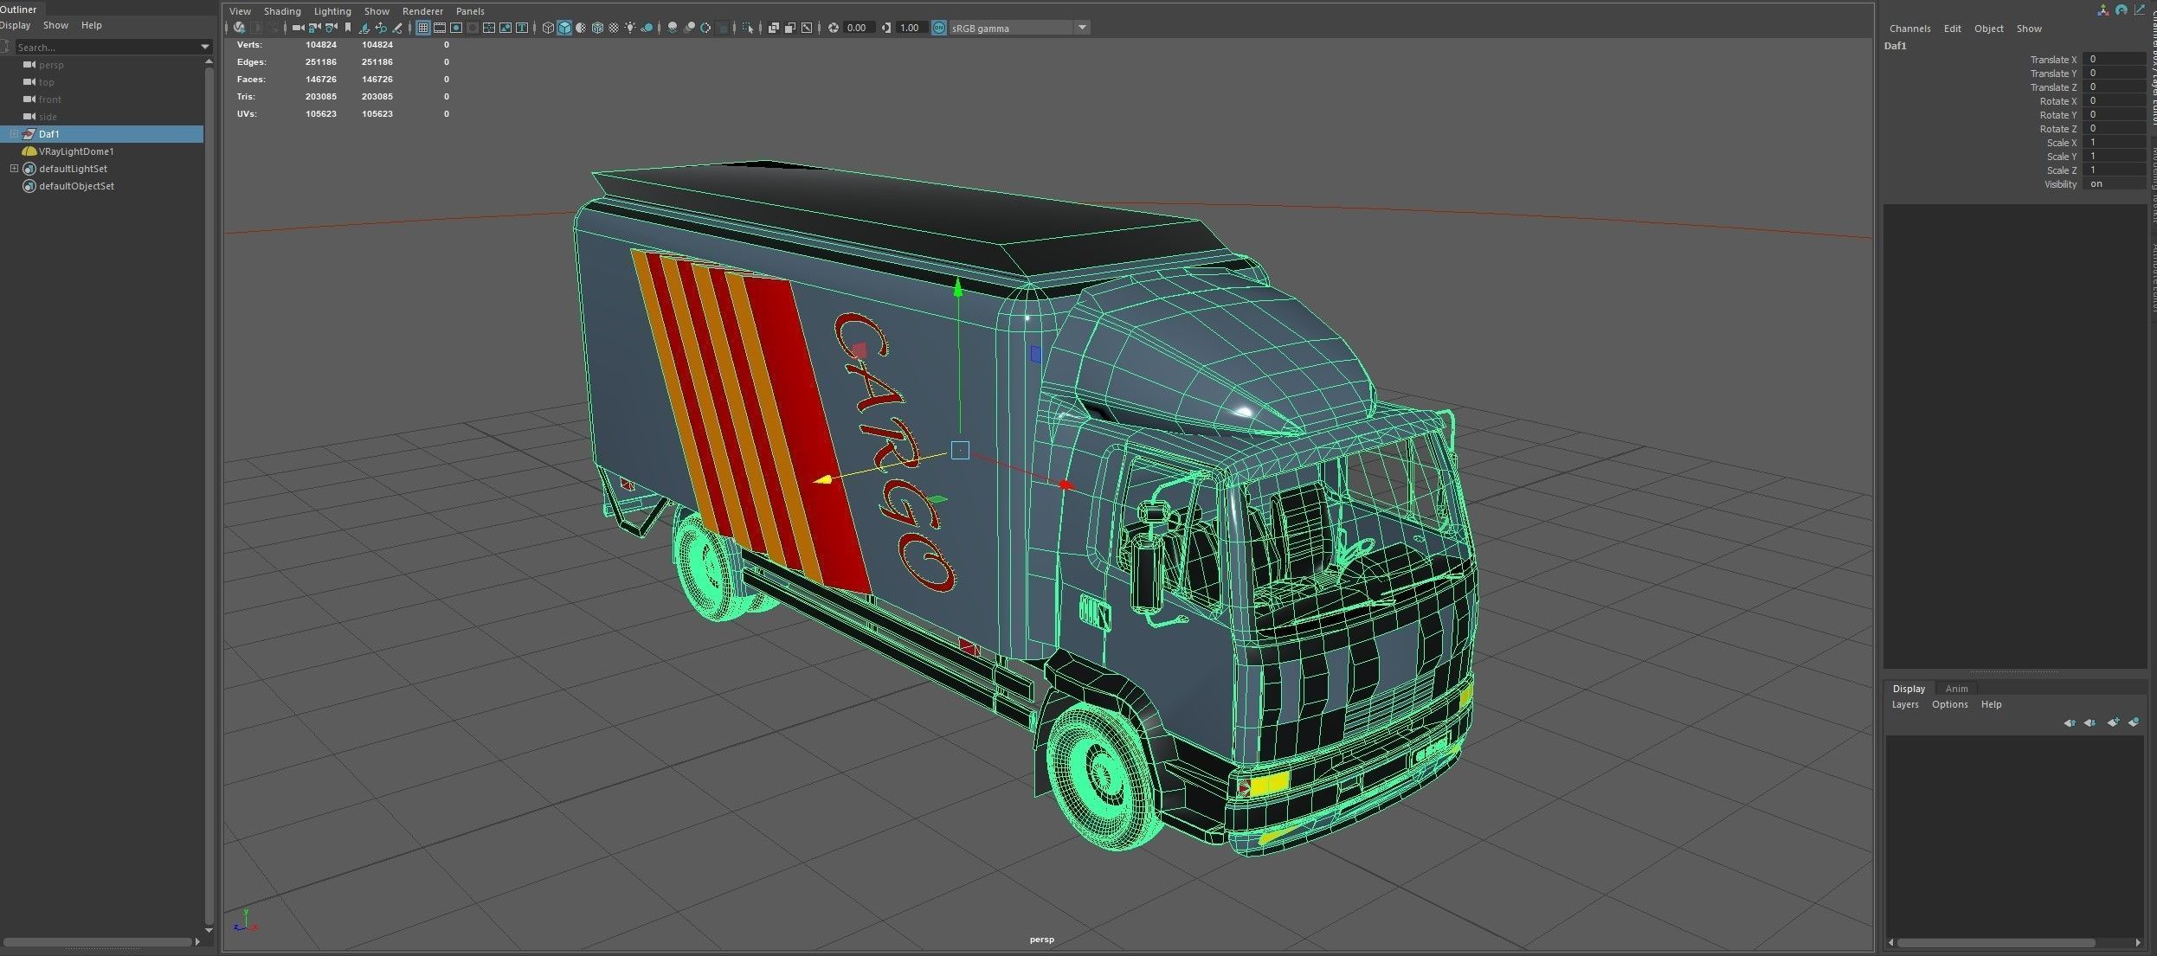Screen dimensions: 2157x956
Task: Click the Image Plane icon
Action: [x=364, y=28]
